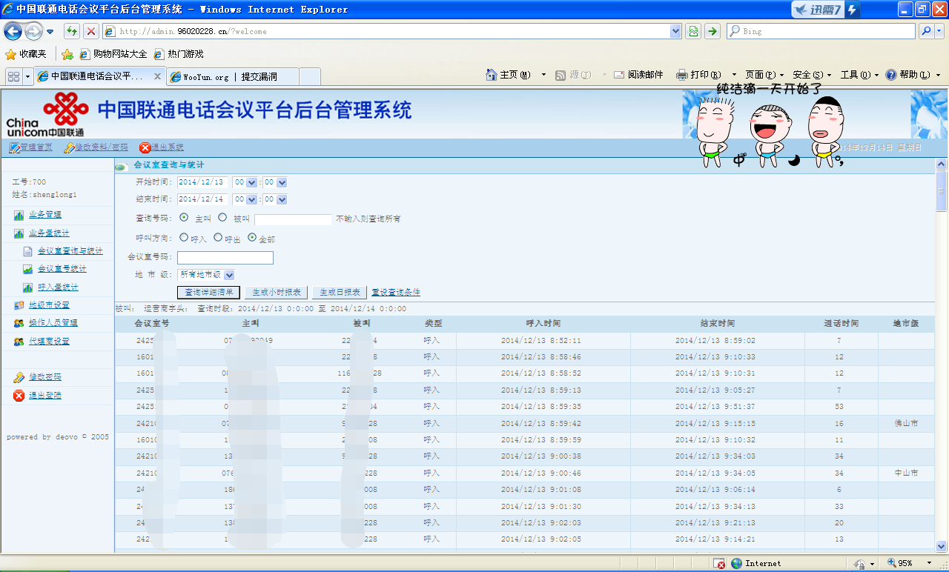Open the 安全(S) menu

(812, 75)
